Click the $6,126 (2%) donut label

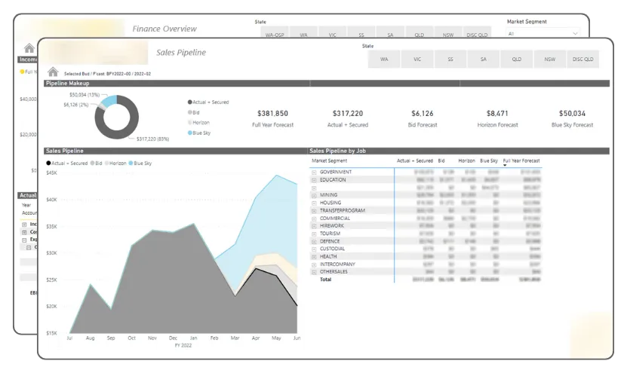coord(75,105)
